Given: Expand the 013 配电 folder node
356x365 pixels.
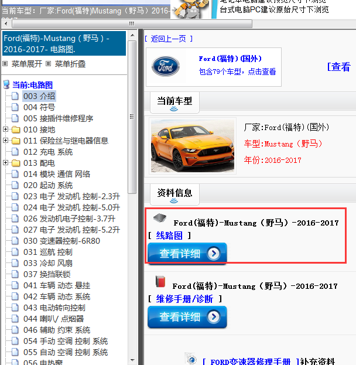Looking at the screenshot, I should (6, 163).
